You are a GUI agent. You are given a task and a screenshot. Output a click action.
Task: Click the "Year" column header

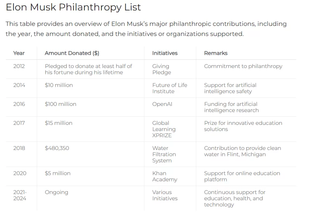tap(19, 53)
